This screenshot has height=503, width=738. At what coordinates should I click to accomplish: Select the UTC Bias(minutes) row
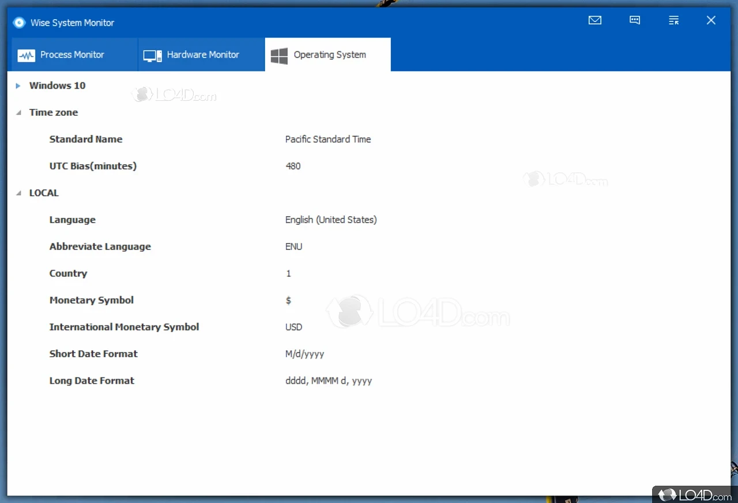[93, 166]
